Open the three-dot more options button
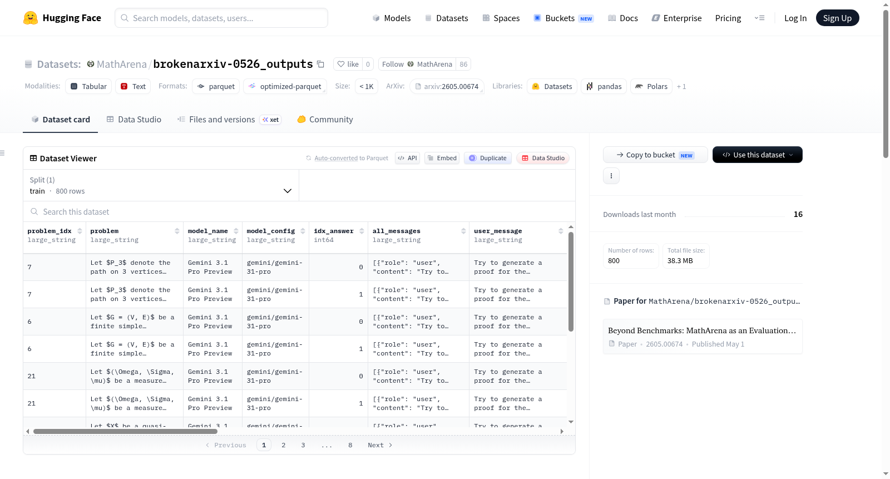The height and width of the screenshot is (479, 890). pyautogui.click(x=611, y=176)
